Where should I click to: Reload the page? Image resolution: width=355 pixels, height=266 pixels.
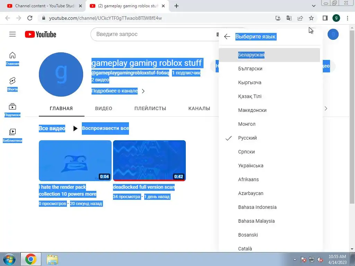30,18
